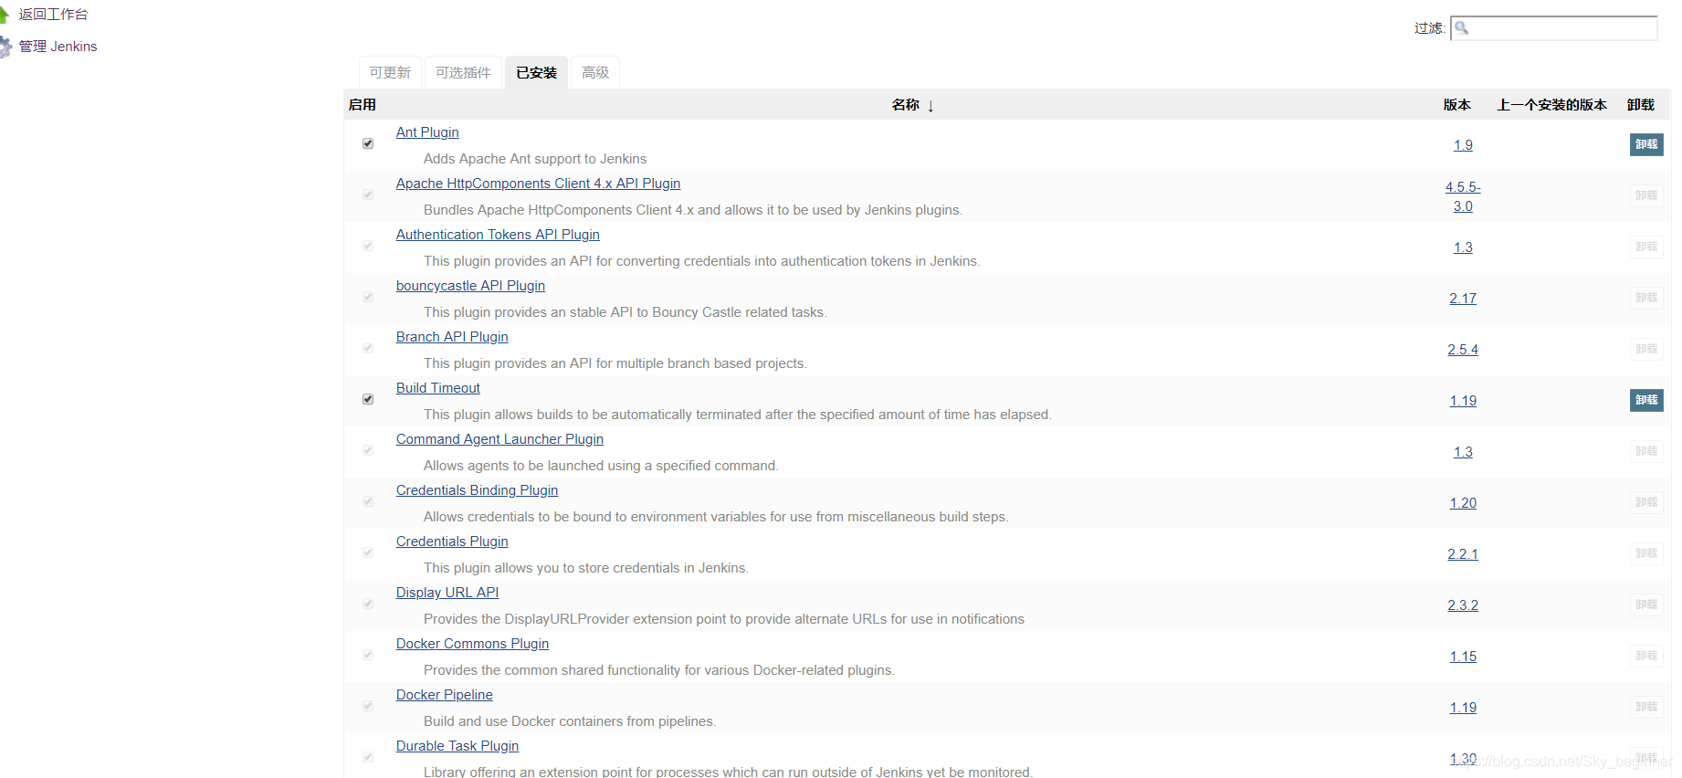Image resolution: width=1682 pixels, height=778 pixels.
Task: Uninstall the Build Timeout plugin
Action: 1646,400
